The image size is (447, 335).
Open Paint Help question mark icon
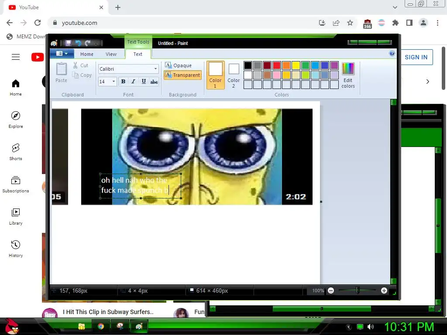(x=392, y=53)
